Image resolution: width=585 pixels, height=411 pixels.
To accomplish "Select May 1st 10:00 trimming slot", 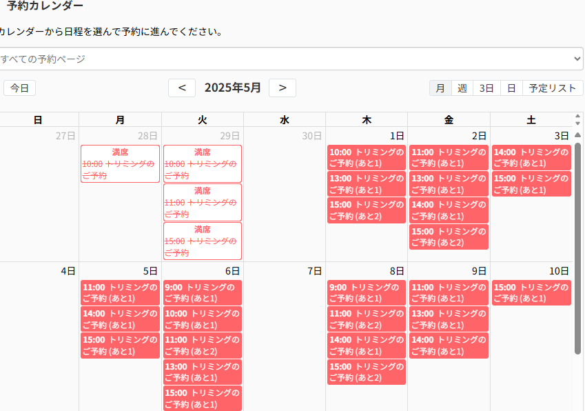I will coord(367,157).
